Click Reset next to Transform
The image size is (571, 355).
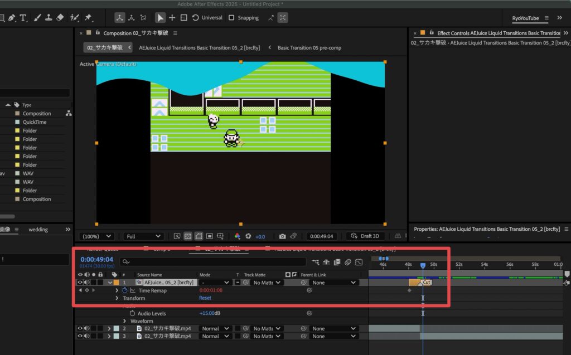[205, 298]
